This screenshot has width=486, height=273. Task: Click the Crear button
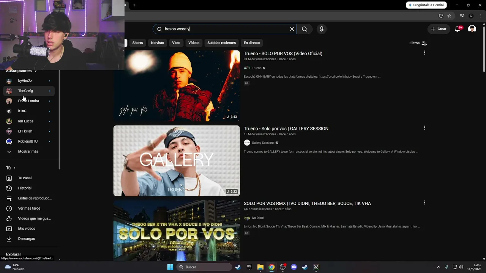[x=439, y=29]
